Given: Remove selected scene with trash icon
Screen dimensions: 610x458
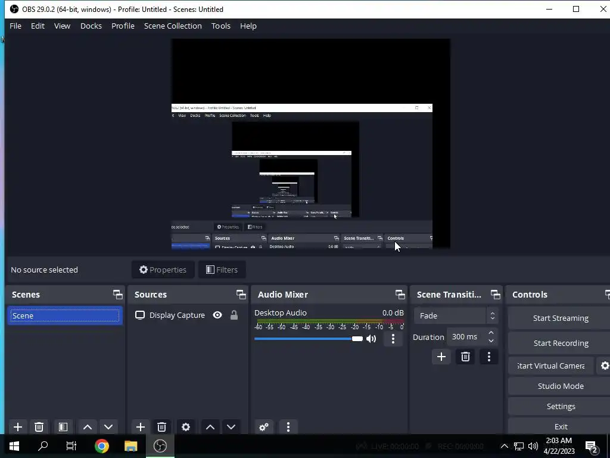Looking at the screenshot, I should [x=39, y=427].
